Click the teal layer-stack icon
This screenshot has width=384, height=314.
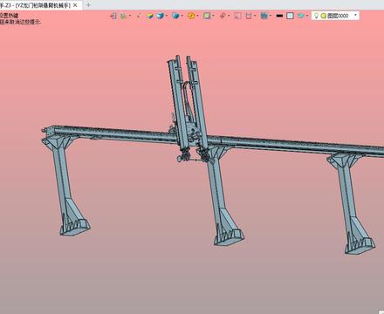click(300, 16)
